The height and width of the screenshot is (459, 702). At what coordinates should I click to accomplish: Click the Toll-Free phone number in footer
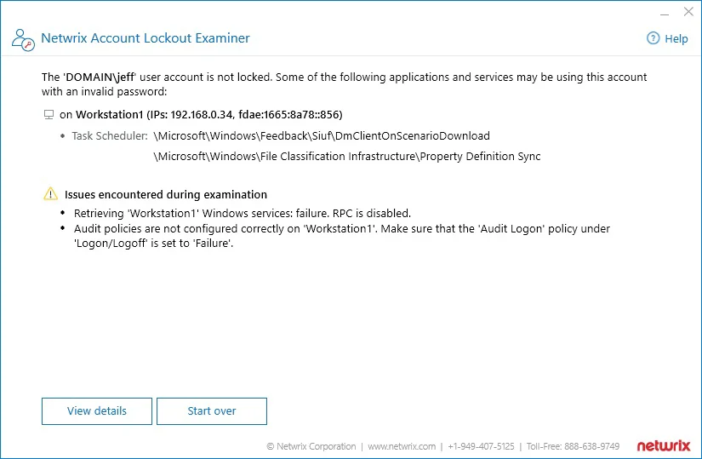[573, 446]
